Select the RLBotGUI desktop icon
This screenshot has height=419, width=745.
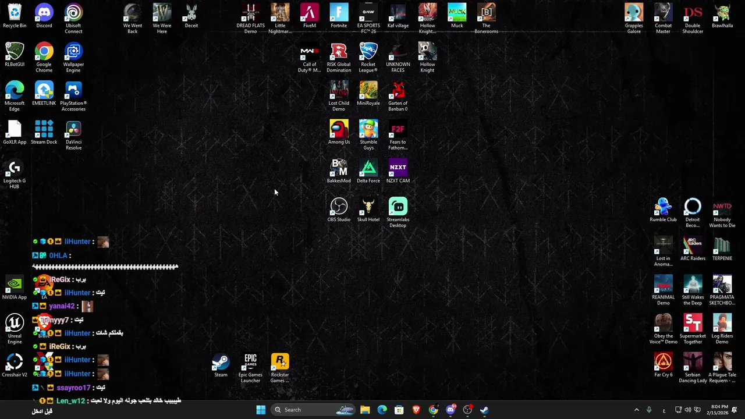[x=15, y=55]
